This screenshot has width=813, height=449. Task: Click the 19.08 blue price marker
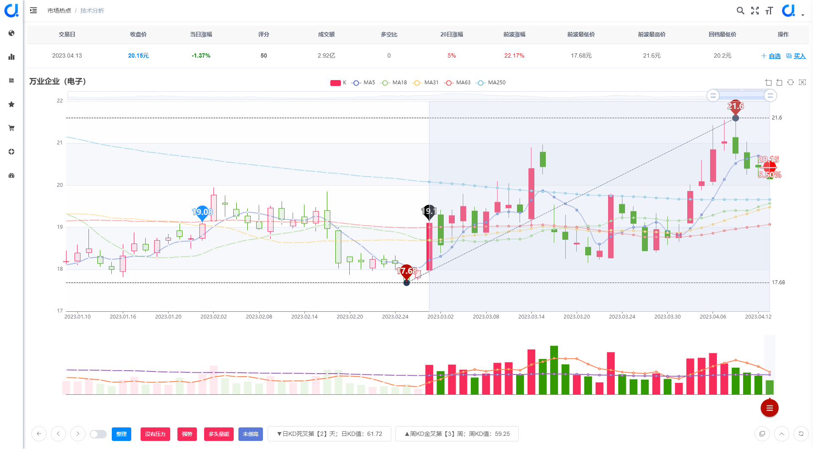202,213
